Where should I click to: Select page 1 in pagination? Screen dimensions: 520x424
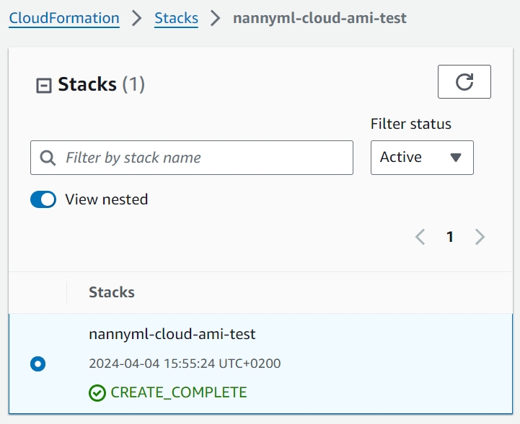coord(450,237)
